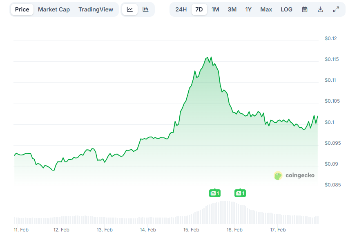
Task: Choose the 3M time range
Action: click(x=232, y=9)
